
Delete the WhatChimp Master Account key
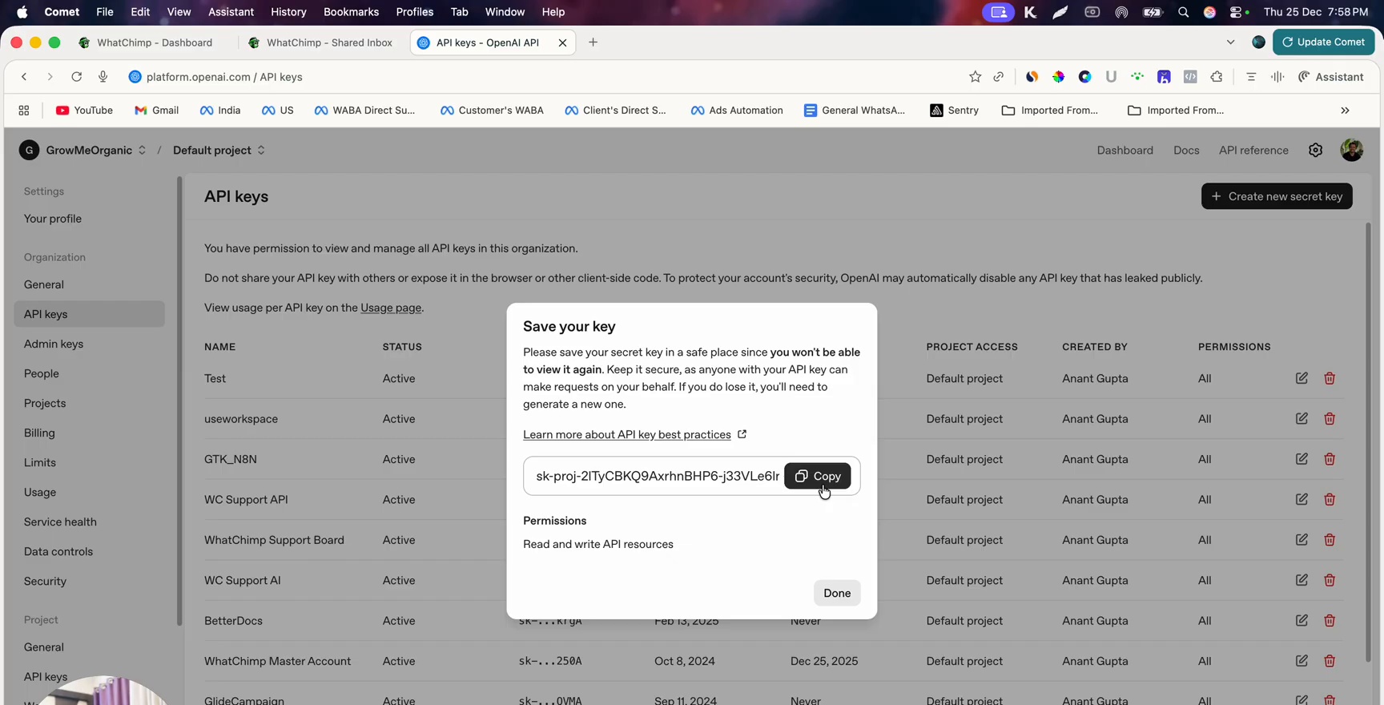(x=1330, y=661)
